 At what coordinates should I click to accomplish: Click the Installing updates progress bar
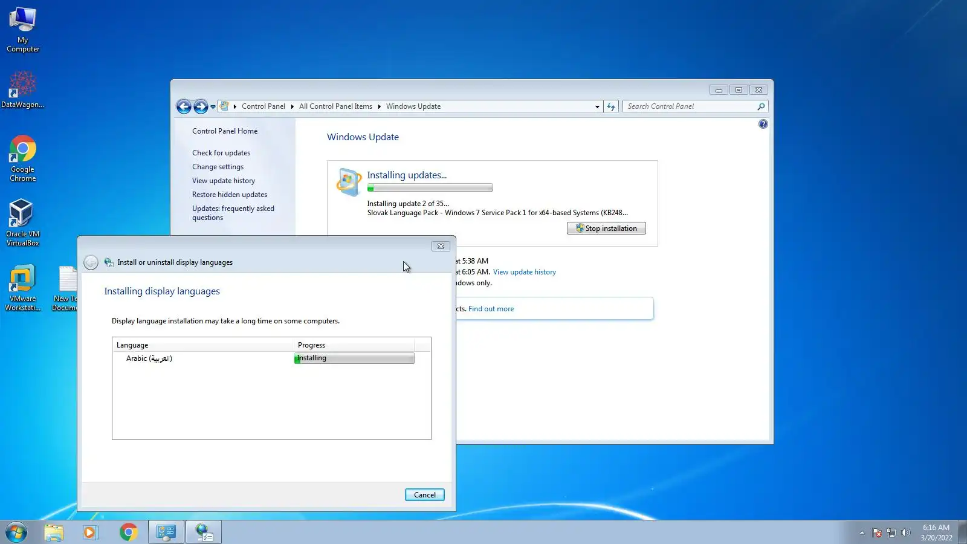[430, 188]
